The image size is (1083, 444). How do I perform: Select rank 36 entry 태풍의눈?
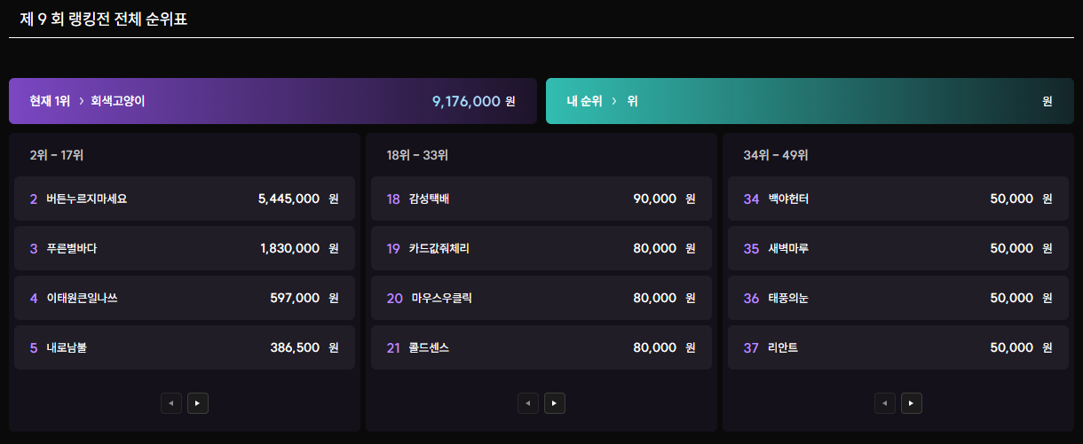[x=898, y=298]
